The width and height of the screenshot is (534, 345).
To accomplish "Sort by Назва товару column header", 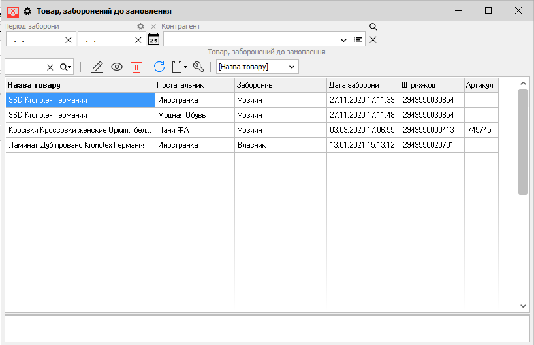I will pos(80,85).
